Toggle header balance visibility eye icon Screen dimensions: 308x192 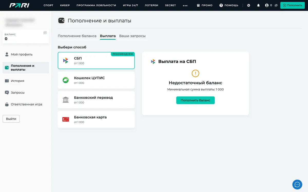[x=276, y=5]
